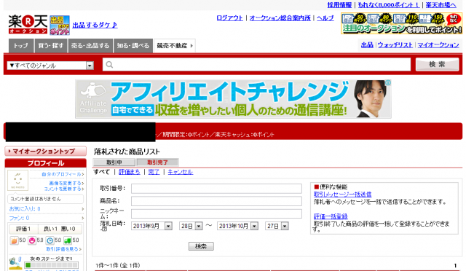Switch to the 取引完了 tab

tap(157, 162)
